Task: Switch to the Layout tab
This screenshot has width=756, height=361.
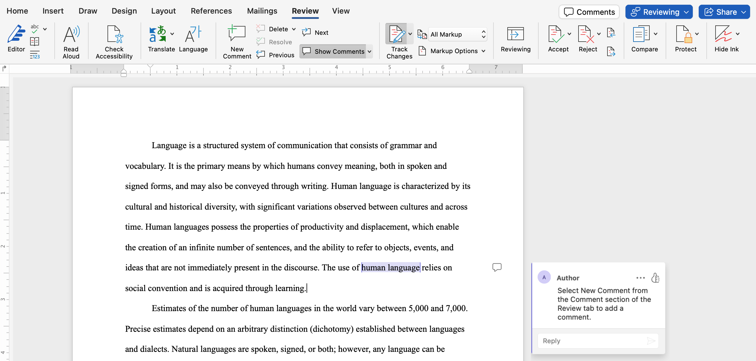Action: [163, 11]
